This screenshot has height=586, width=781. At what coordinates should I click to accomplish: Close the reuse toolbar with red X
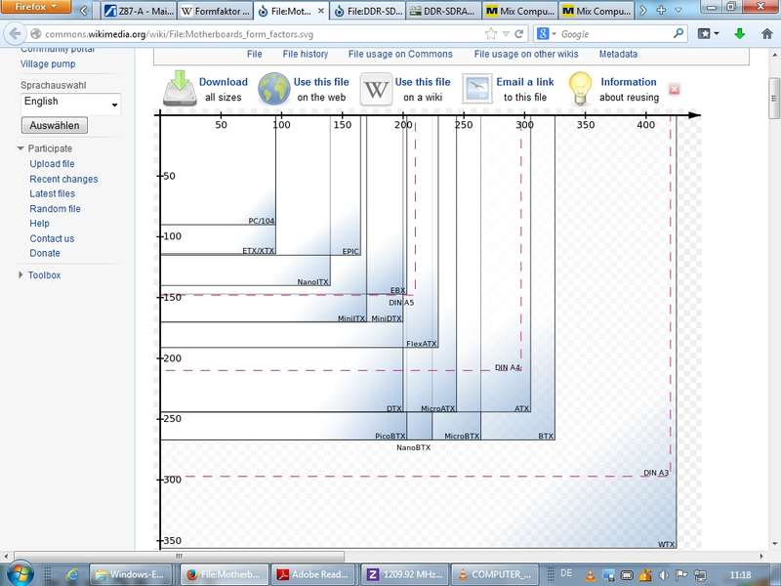(674, 90)
